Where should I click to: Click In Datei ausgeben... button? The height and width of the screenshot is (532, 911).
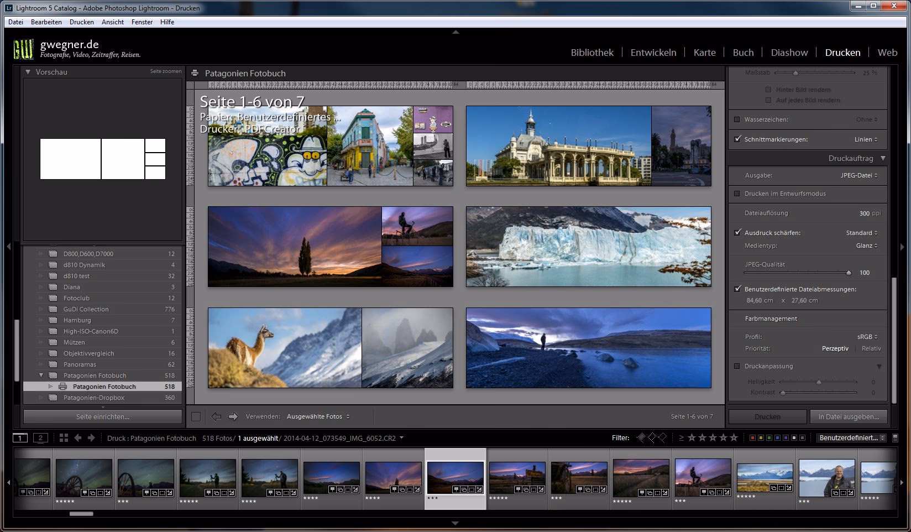coord(849,416)
